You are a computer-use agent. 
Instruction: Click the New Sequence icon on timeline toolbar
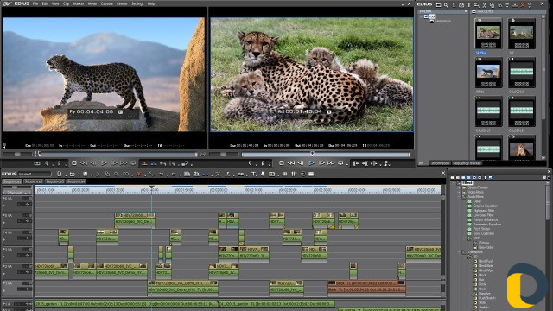point(60,174)
